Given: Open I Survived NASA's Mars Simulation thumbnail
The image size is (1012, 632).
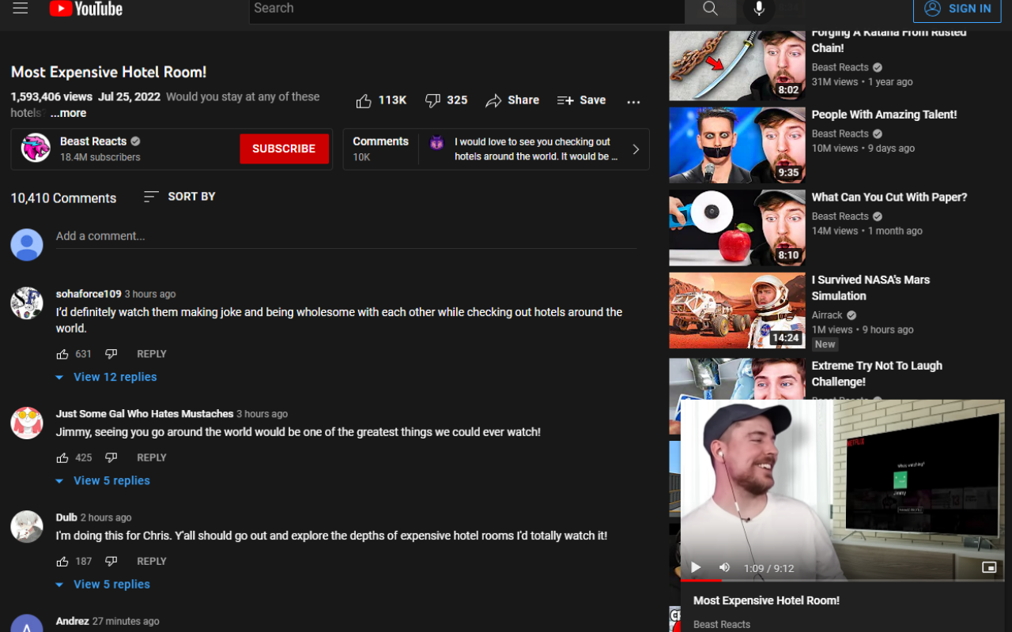Looking at the screenshot, I should [x=737, y=310].
